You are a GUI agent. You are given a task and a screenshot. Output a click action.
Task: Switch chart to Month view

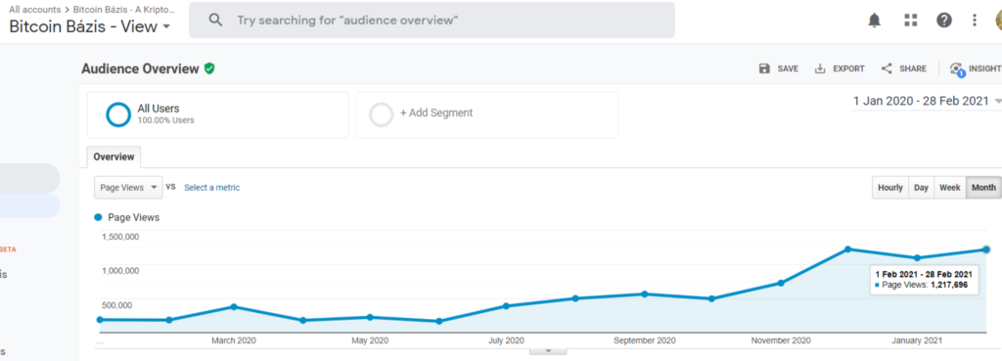983,188
